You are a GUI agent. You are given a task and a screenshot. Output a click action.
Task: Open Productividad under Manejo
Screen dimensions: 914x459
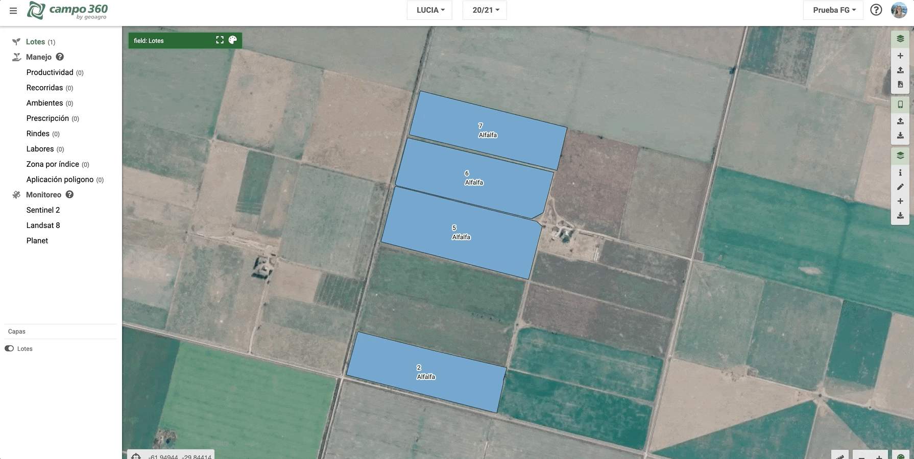click(x=50, y=72)
